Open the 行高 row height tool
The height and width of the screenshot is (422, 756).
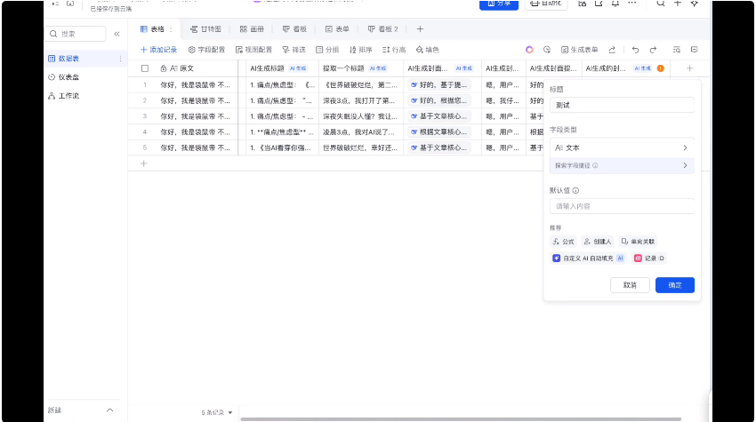394,50
